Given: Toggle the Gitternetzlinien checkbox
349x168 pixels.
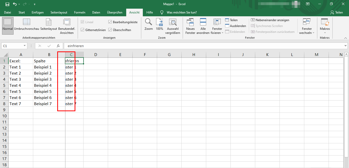Looking at the screenshot, I should pos(83,30).
